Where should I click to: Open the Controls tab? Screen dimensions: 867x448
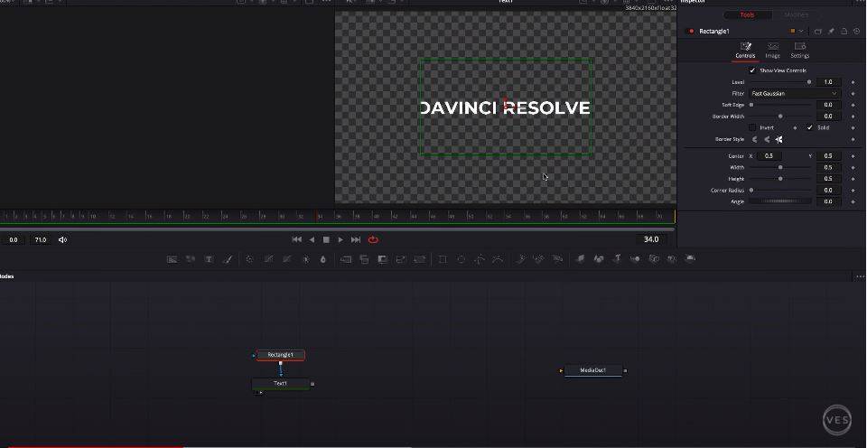point(745,51)
